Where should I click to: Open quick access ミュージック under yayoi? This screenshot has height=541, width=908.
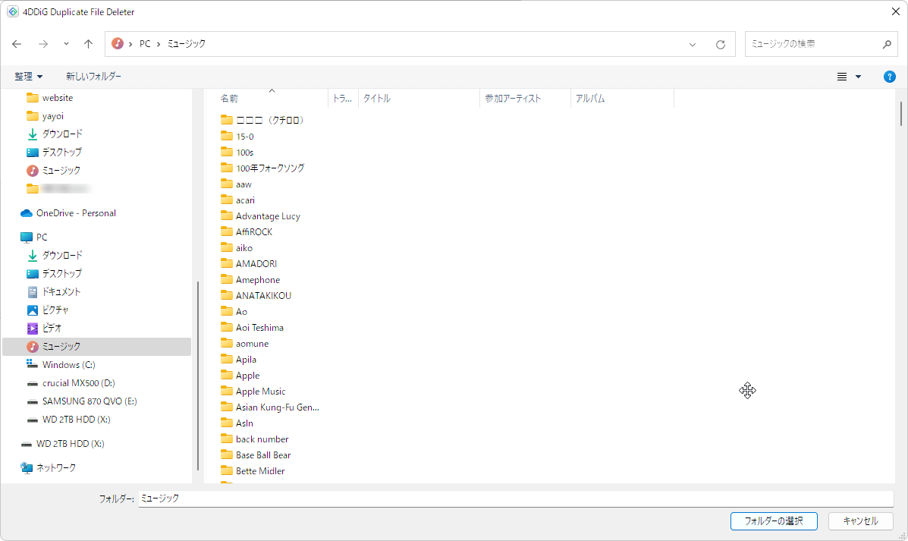(53, 170)
